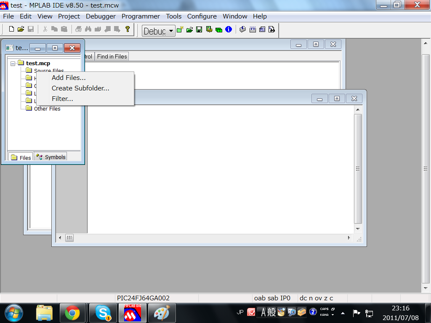Switch to the Find in Files tab
The image size is (431, 323).
coord(112,56)
